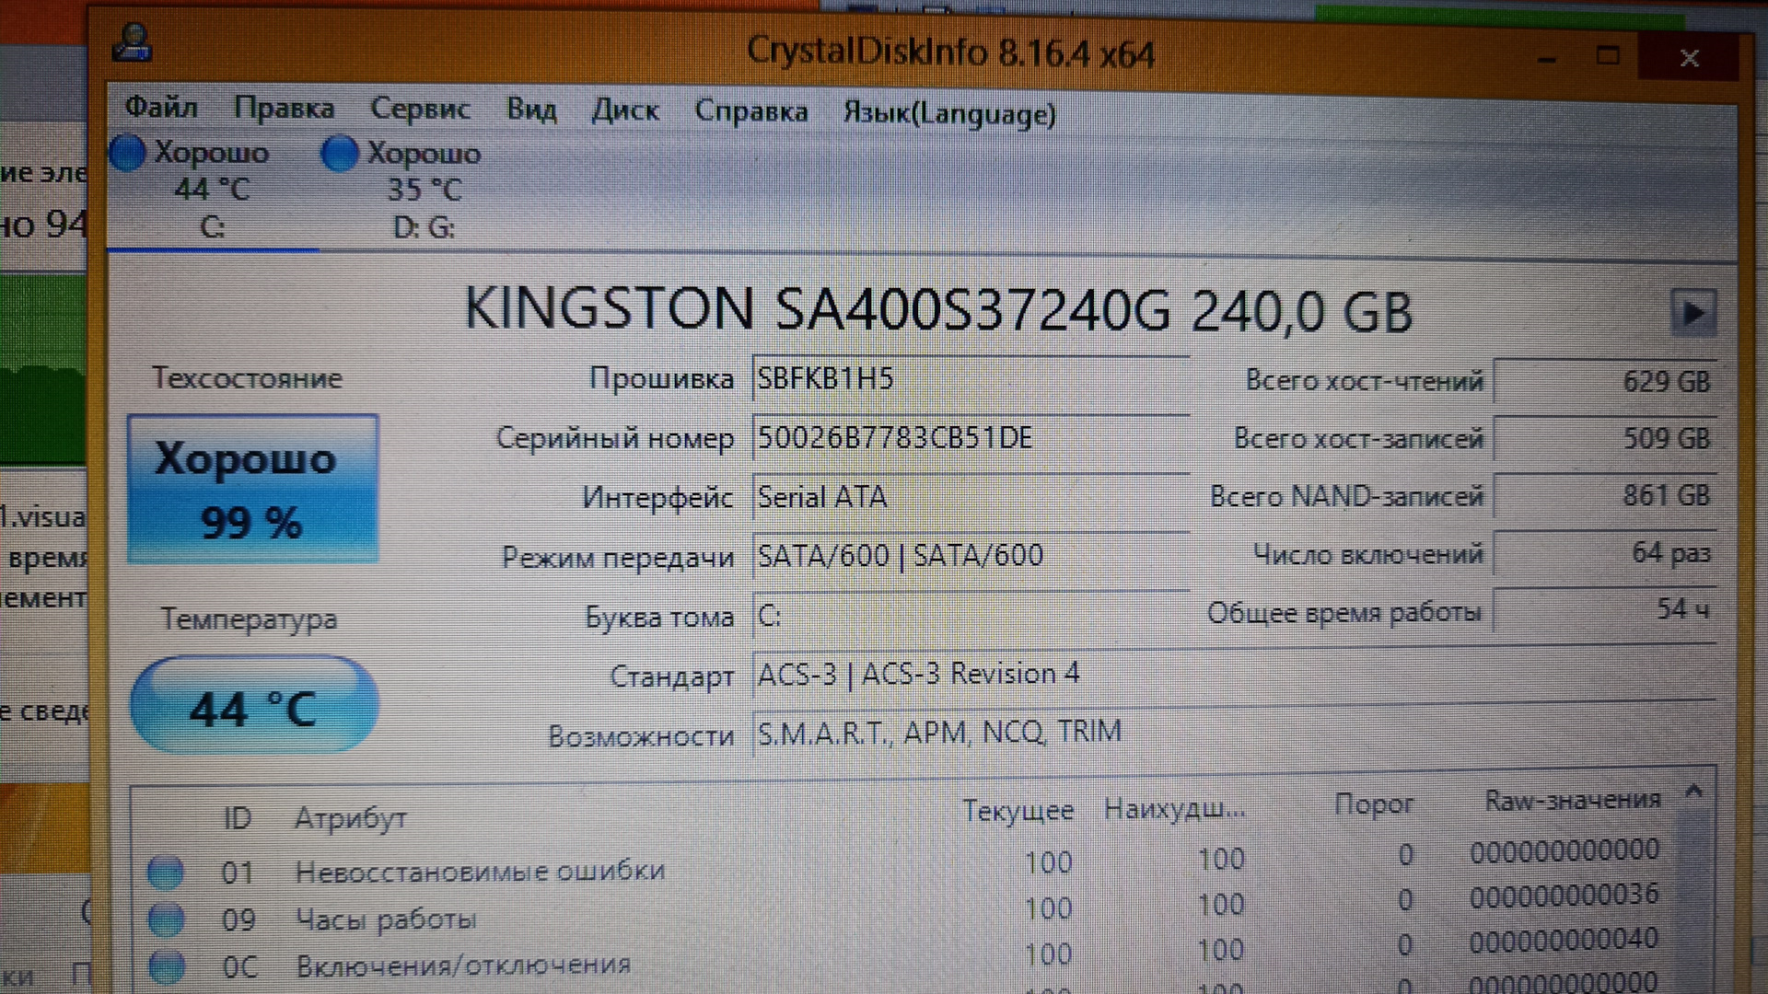Maximize the CrystalDiskInfo window

coord(1608,56)
